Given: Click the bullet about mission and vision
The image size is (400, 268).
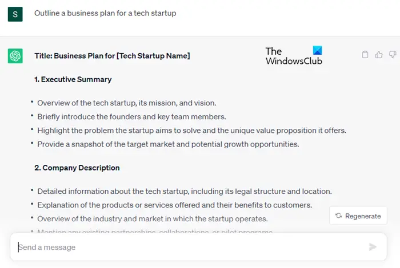Looking at the screenshot, I should [126, 103].
